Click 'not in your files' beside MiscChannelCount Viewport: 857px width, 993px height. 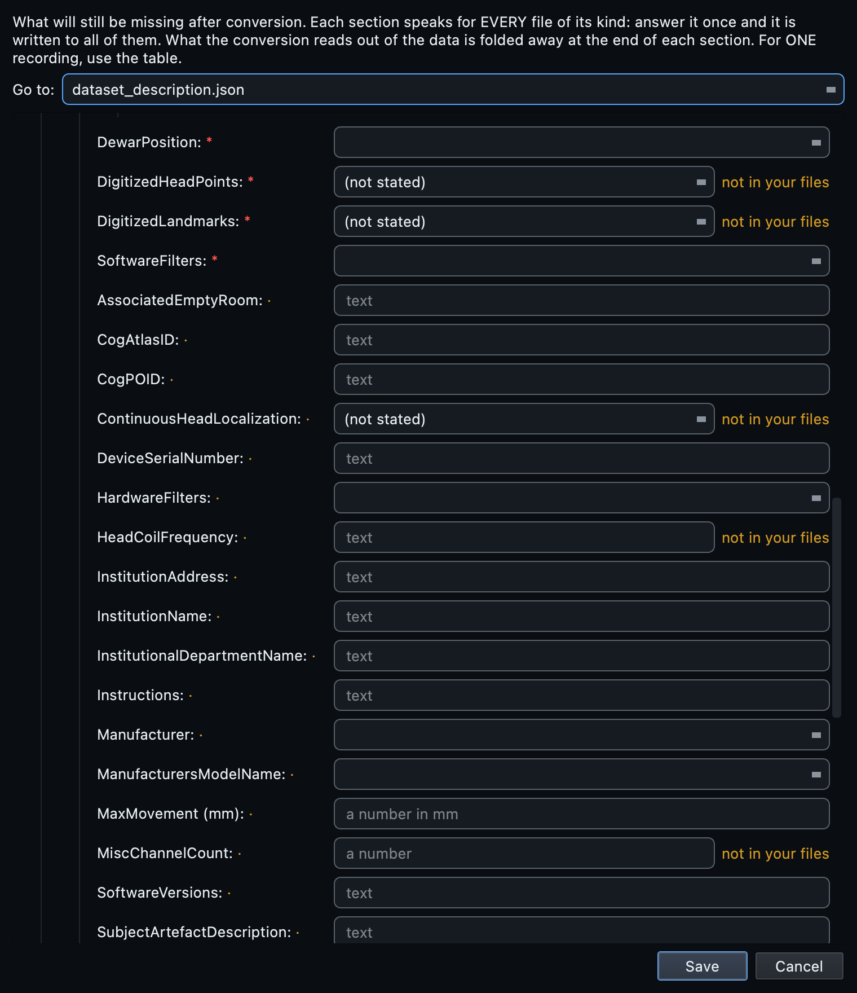775,854
